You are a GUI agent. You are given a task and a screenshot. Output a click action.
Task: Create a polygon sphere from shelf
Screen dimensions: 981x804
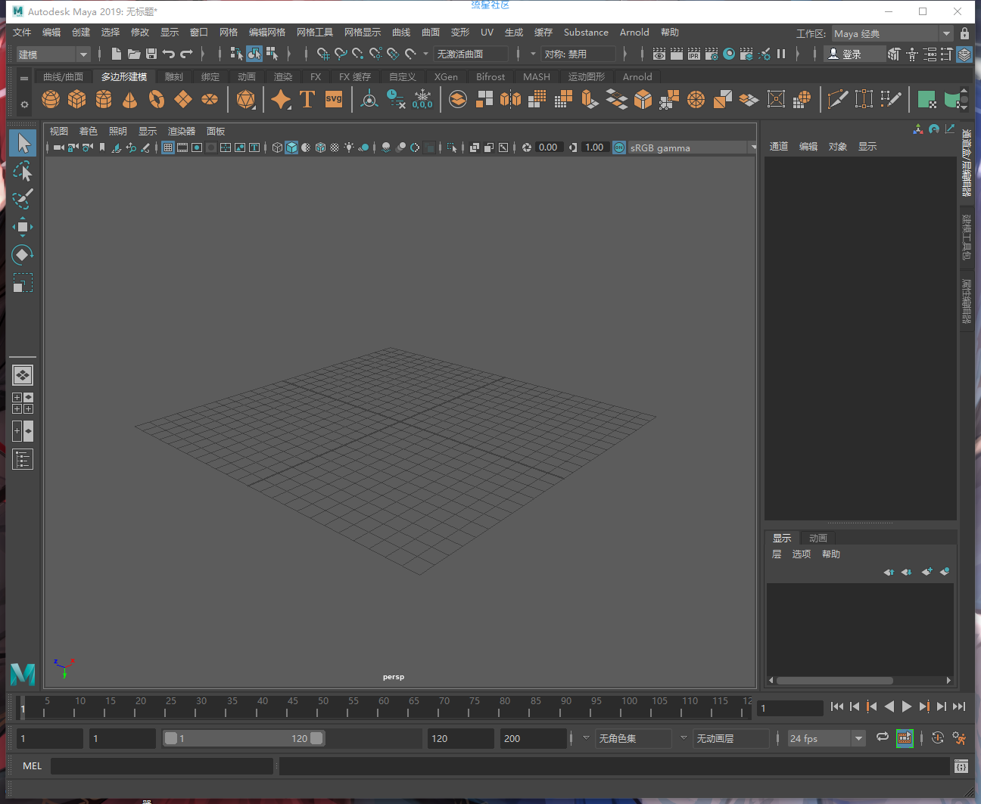pos(51,99)
